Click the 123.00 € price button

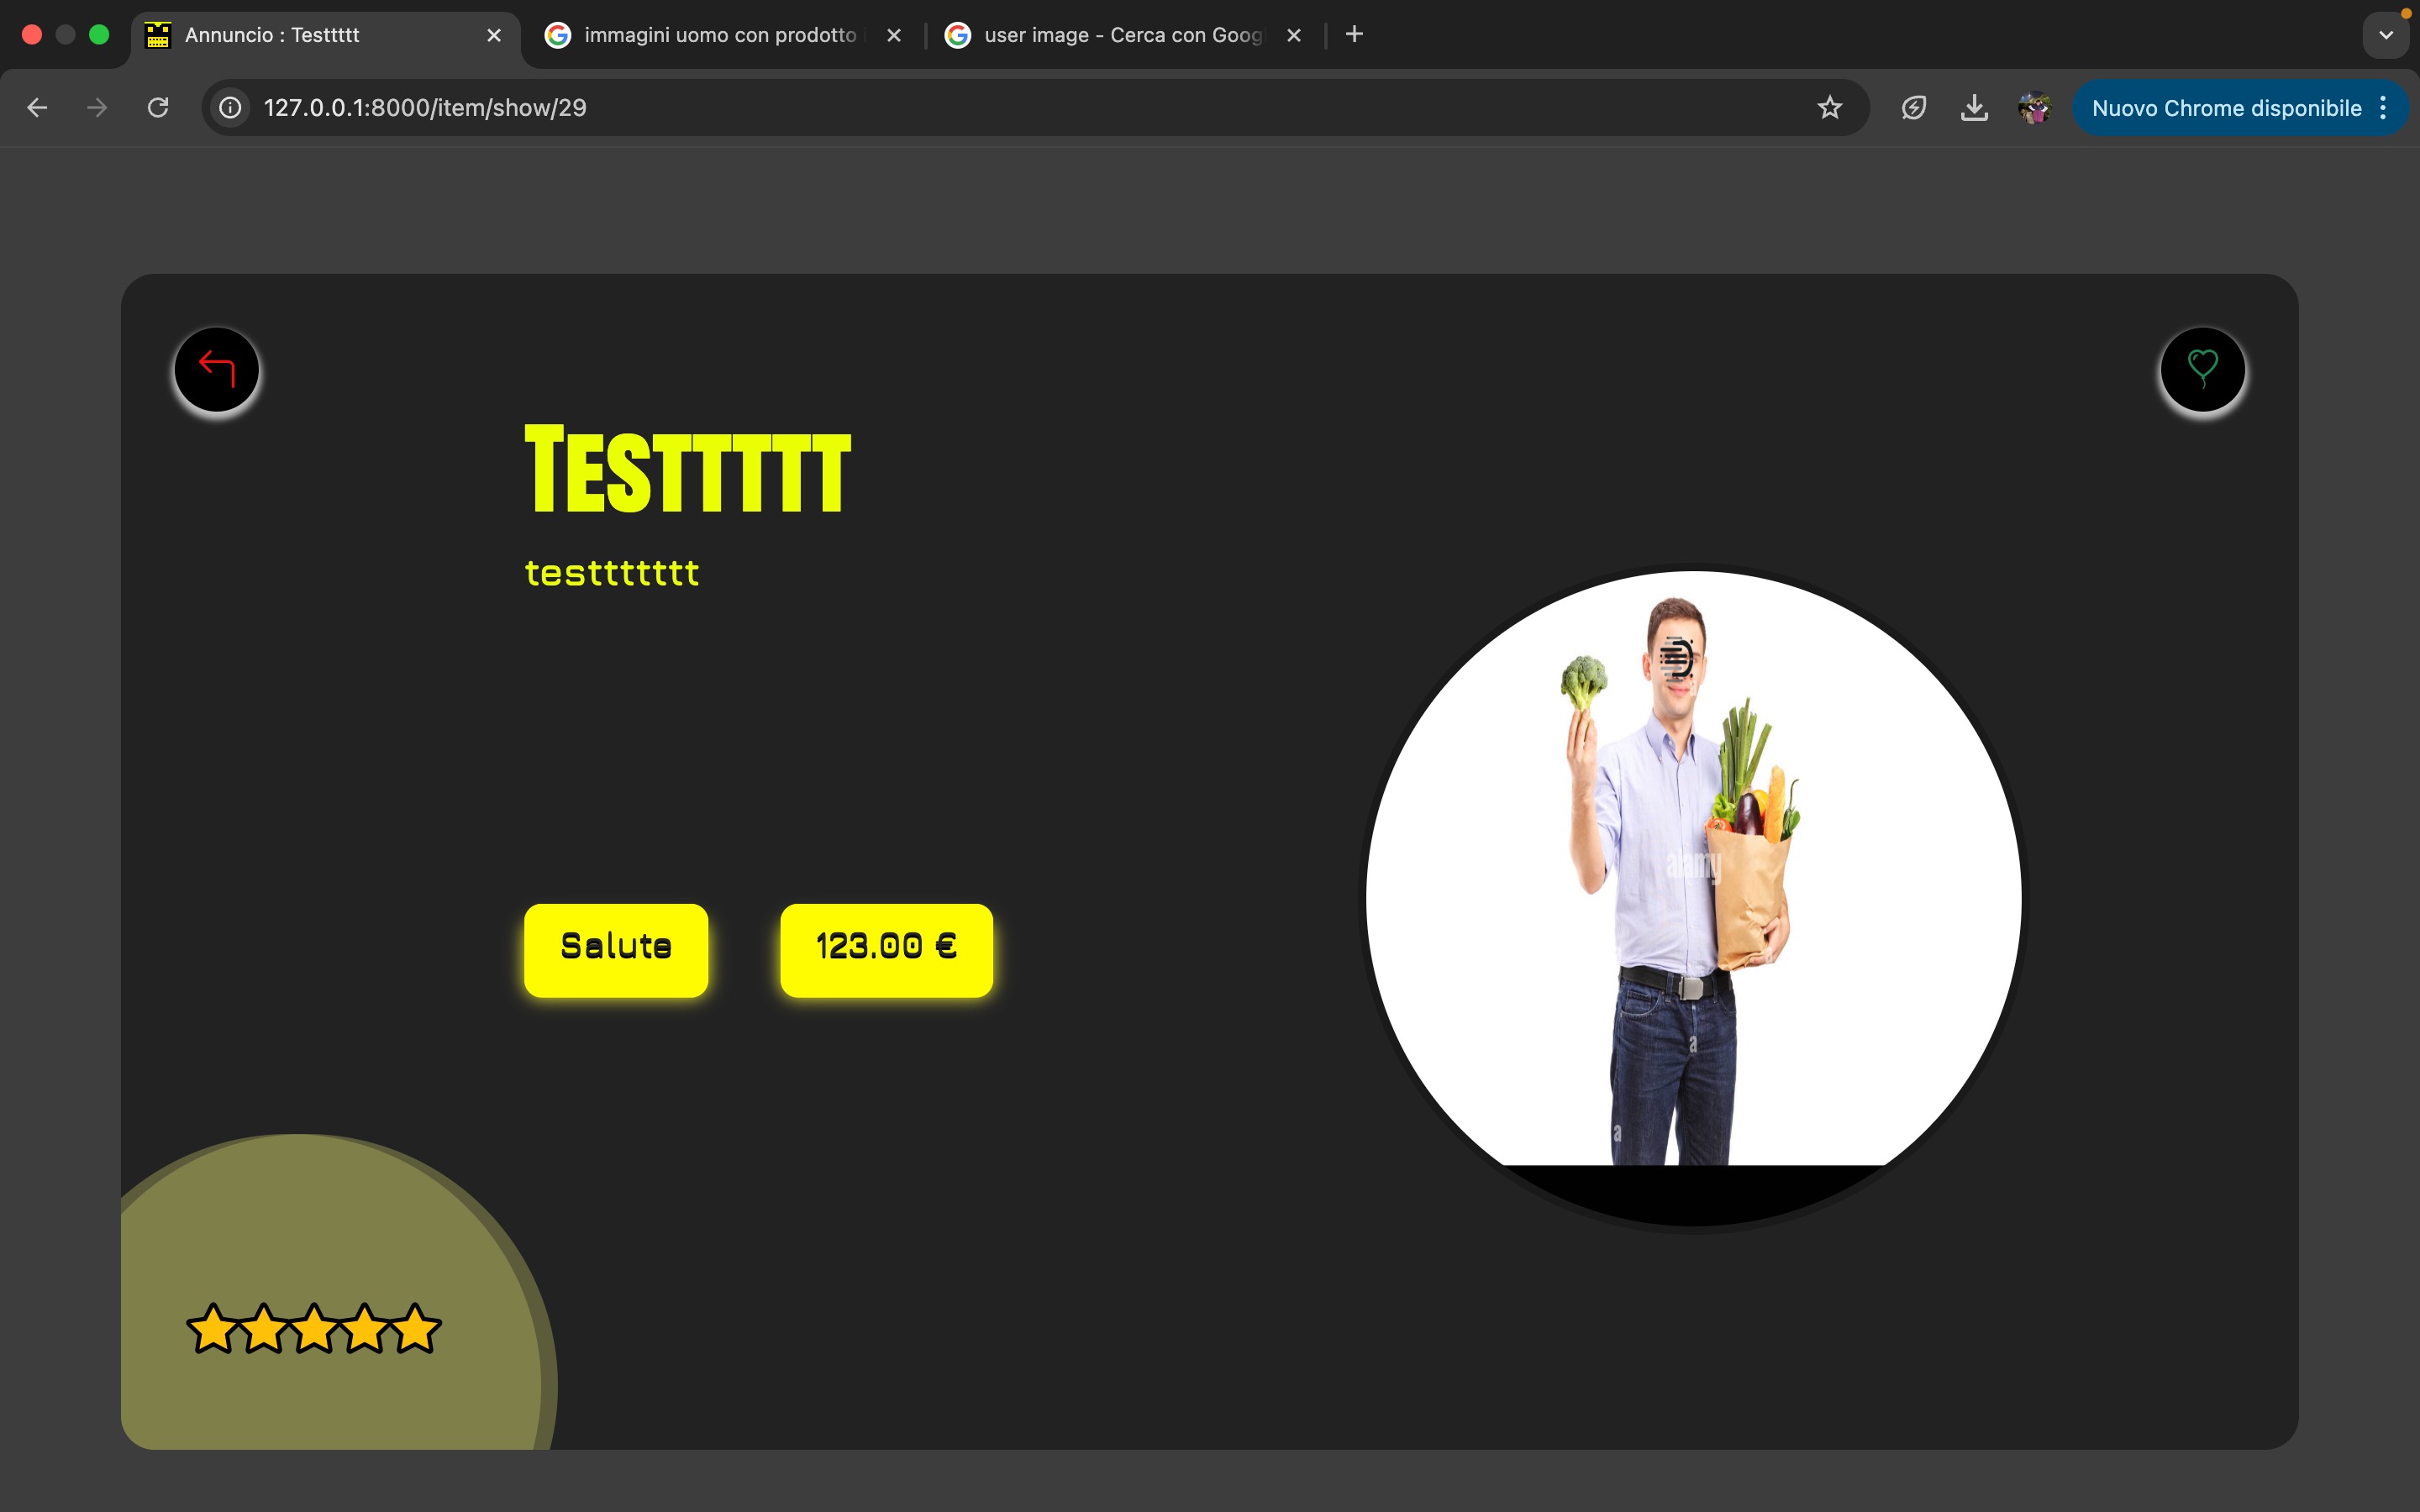(x=886, y=949)
